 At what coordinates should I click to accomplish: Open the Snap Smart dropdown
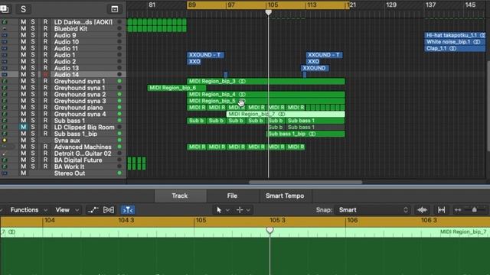coord(374,210)
